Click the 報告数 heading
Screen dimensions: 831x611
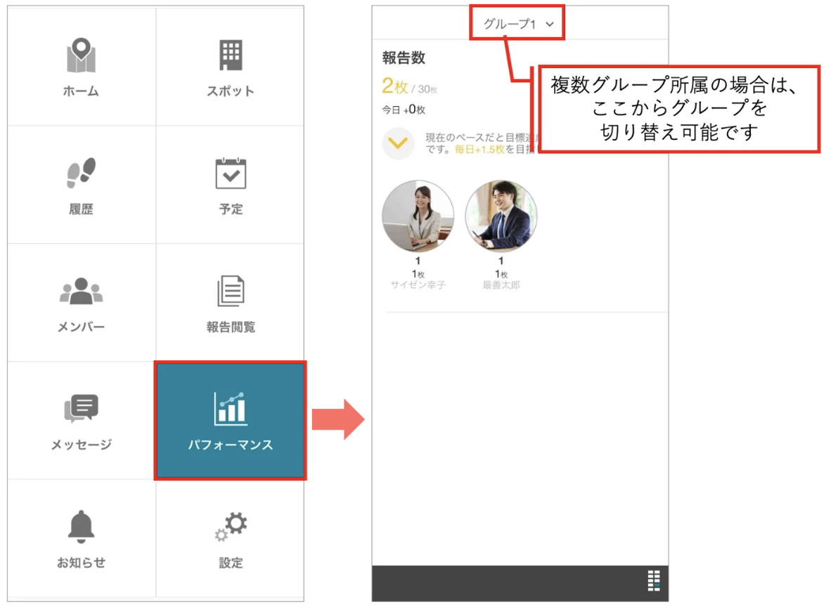tap(404, 58)
